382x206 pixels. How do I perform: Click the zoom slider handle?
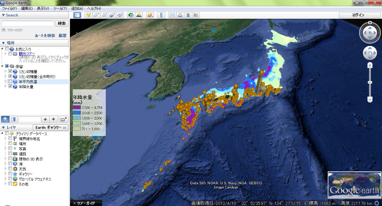[370, 82]
